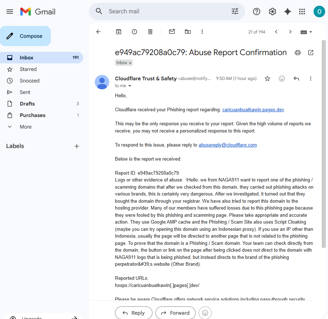Click the sender profile avatar
Viewport: 328px width, 319px height.
point(102,82)
